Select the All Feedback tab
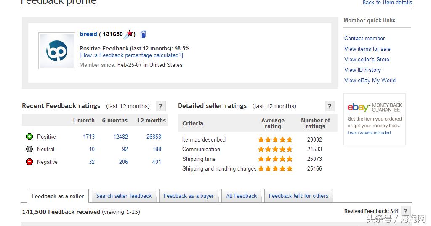 pyautogui.click(x=241, y=196)
